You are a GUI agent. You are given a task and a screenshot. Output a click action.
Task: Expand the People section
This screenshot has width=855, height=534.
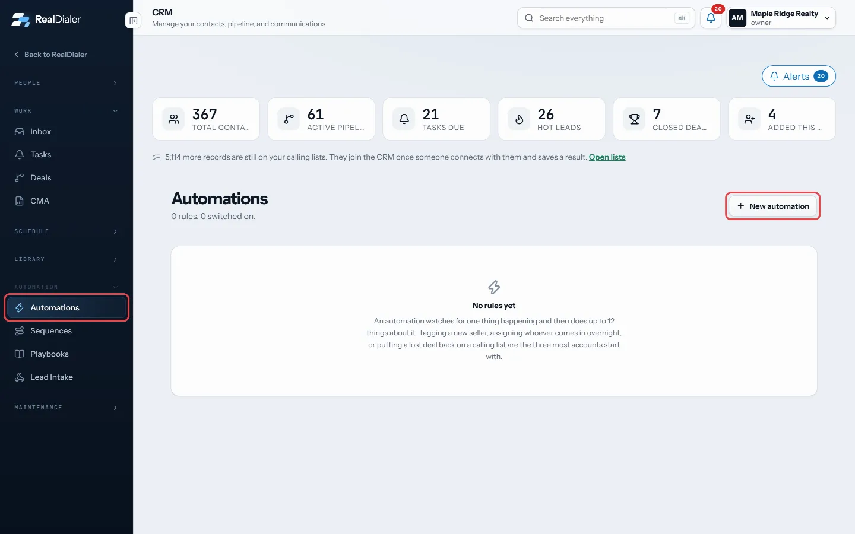(x=66, y=83)
